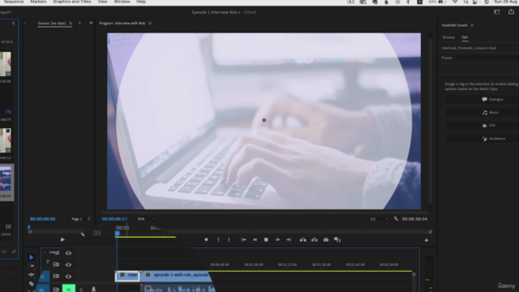The image size is (519, 292).
Task: Toggle sync lock on V1 track
Action: pyautogui.click(x=56, y=276)
